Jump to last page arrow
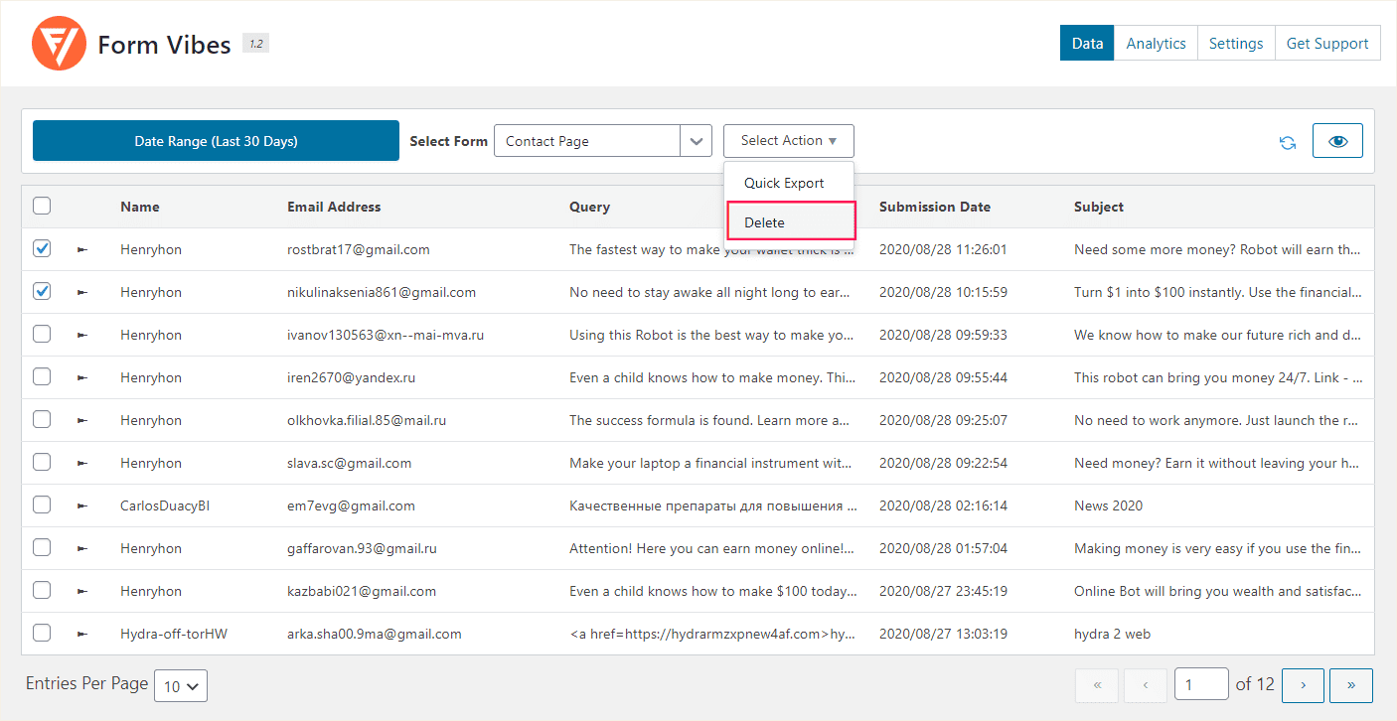This screenshot has height=721, width=1397. tap(1350, 685)
